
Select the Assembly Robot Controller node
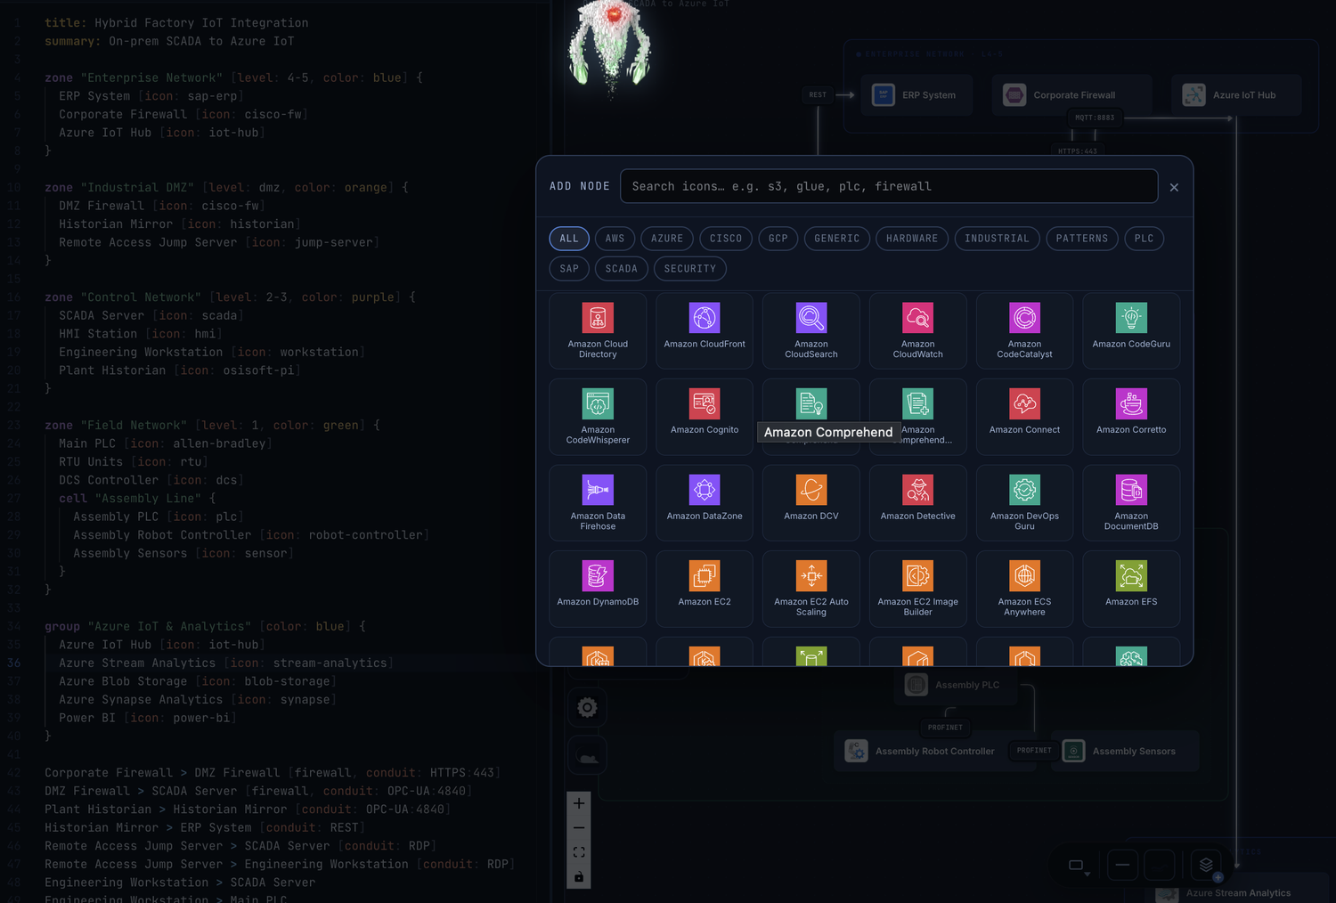pyautogui.click(x=923, y=752)
